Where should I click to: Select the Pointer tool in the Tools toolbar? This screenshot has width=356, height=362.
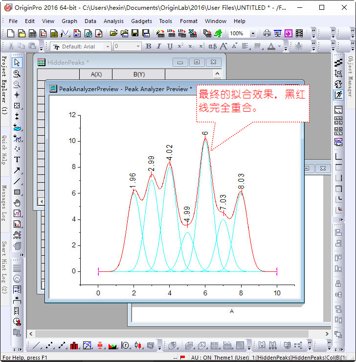coord(17,62)
